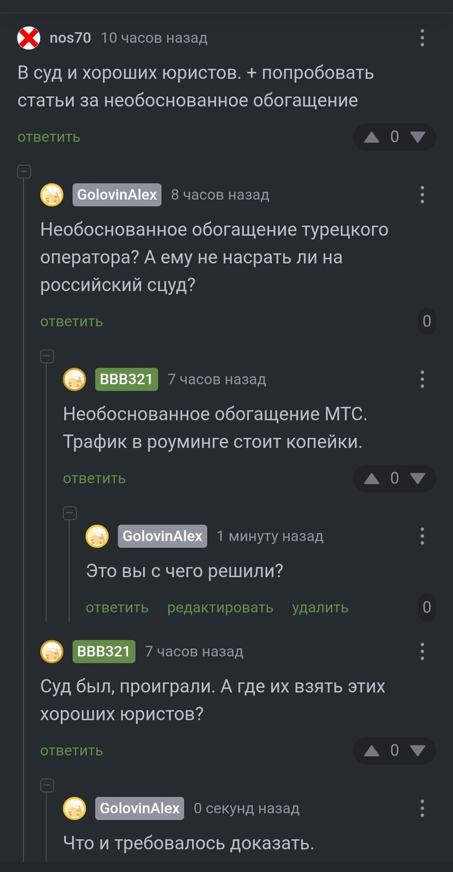
Task: Open the three-dot menu on GolovinAlex's top comment
Action: pyautogui.click(x=424, y=195)
